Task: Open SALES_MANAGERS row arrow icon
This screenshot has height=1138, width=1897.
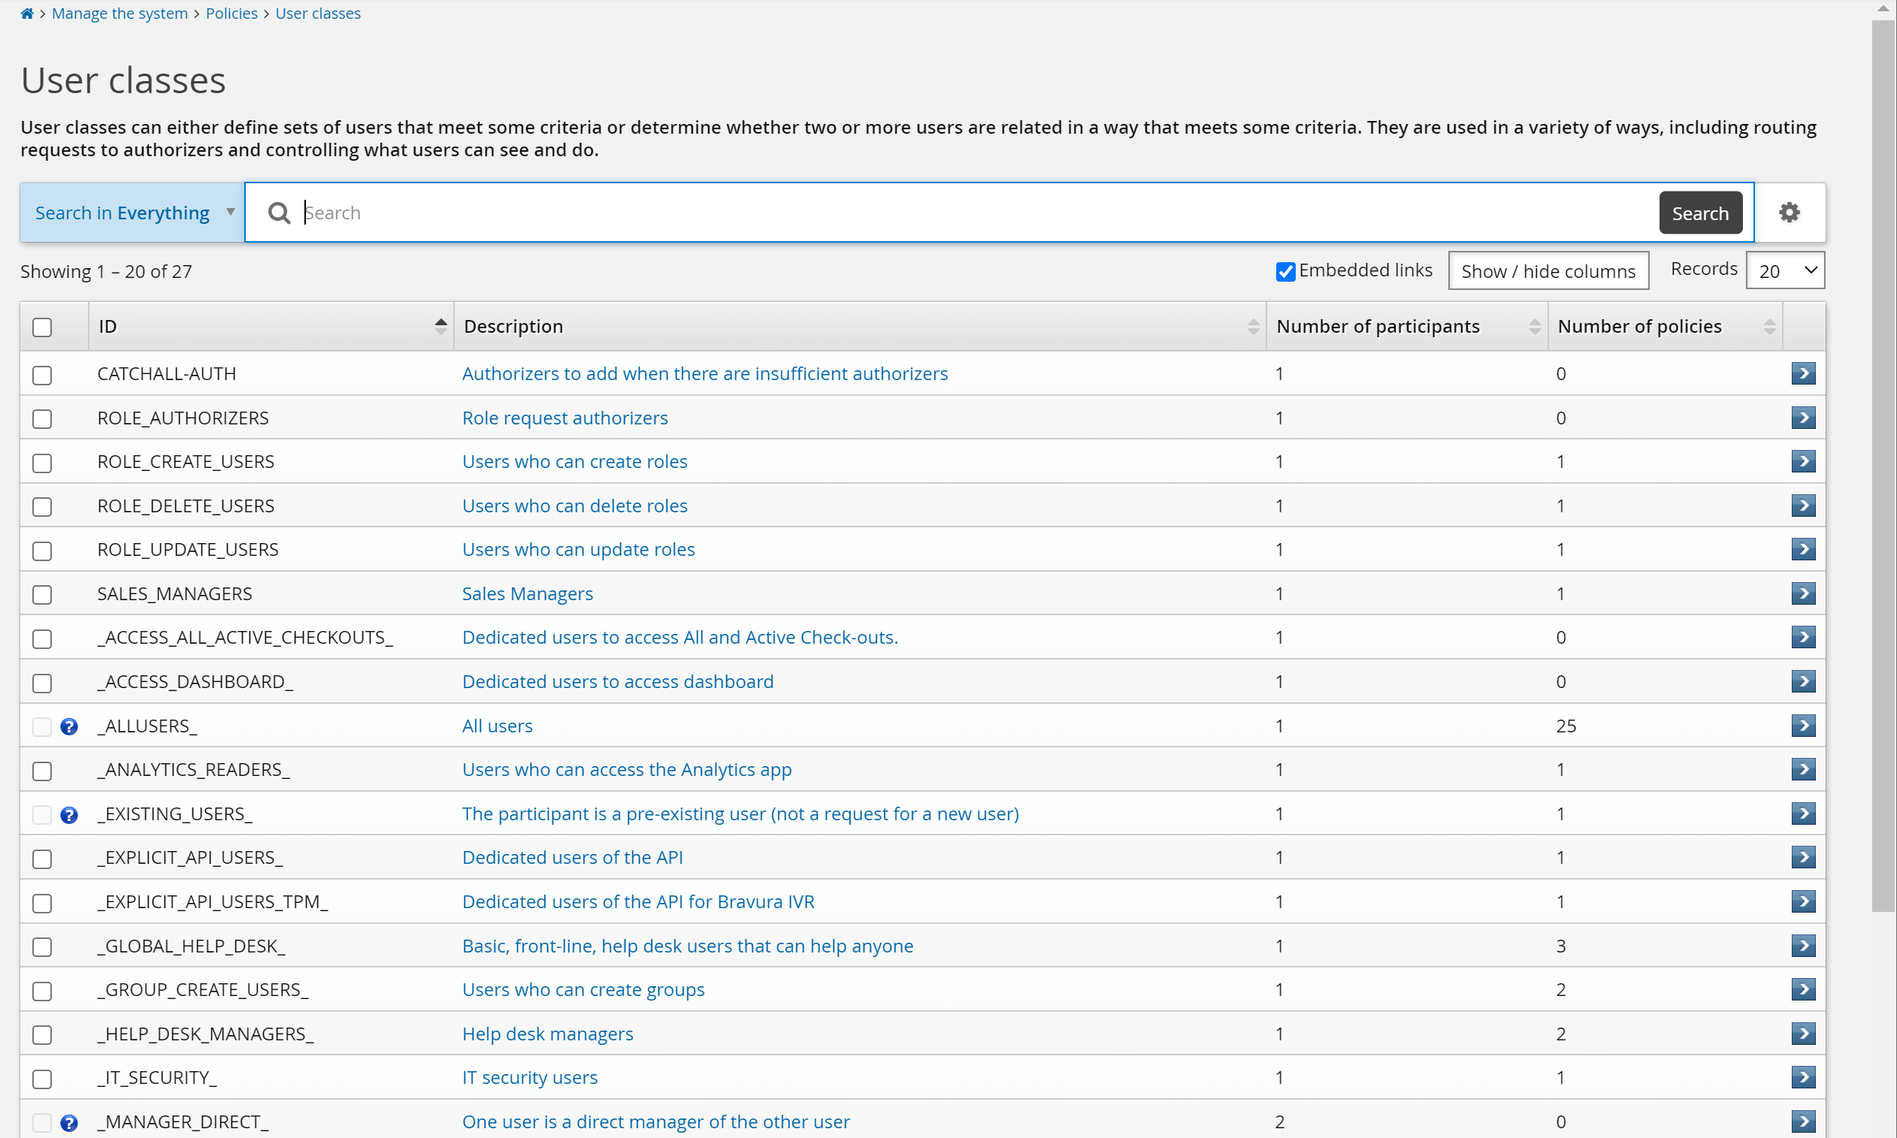Action: point(1802,593)
